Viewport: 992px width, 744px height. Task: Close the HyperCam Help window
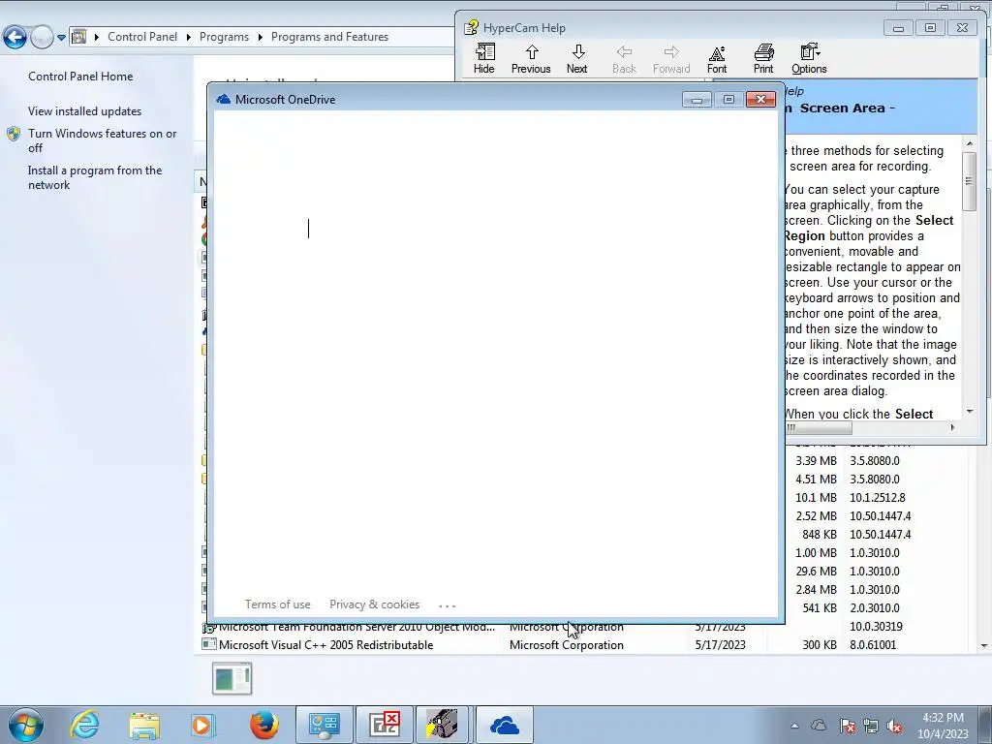[962, 28]
